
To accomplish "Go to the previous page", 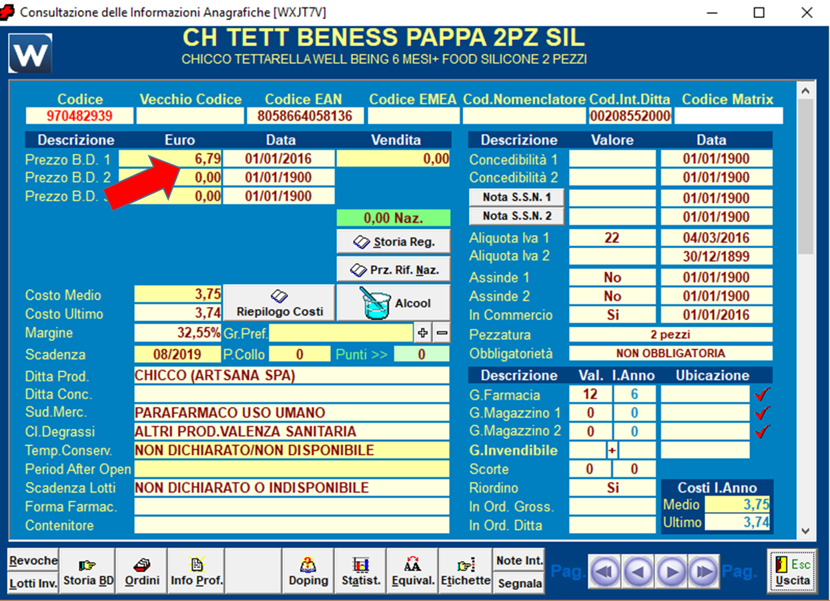I will click(x=639, y=572).
